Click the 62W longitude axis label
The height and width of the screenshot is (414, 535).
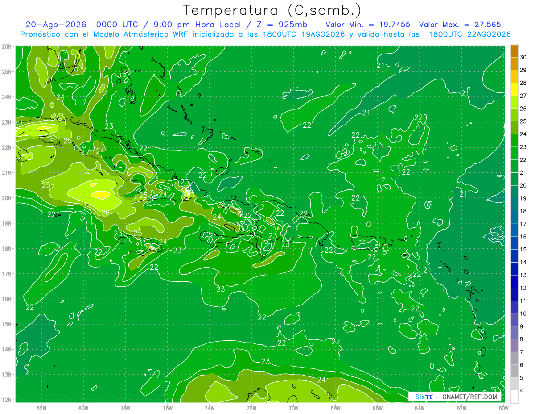(461, 407)
